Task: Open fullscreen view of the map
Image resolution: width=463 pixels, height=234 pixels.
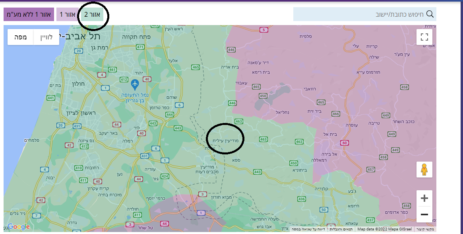Action: (x=424, y=37)
